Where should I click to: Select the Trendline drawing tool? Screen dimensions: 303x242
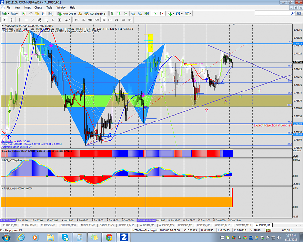[33, 20]
